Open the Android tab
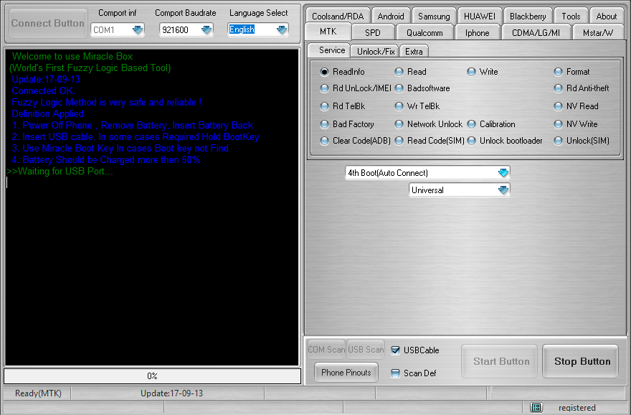 pyautogui.click(x=391, y=16)
